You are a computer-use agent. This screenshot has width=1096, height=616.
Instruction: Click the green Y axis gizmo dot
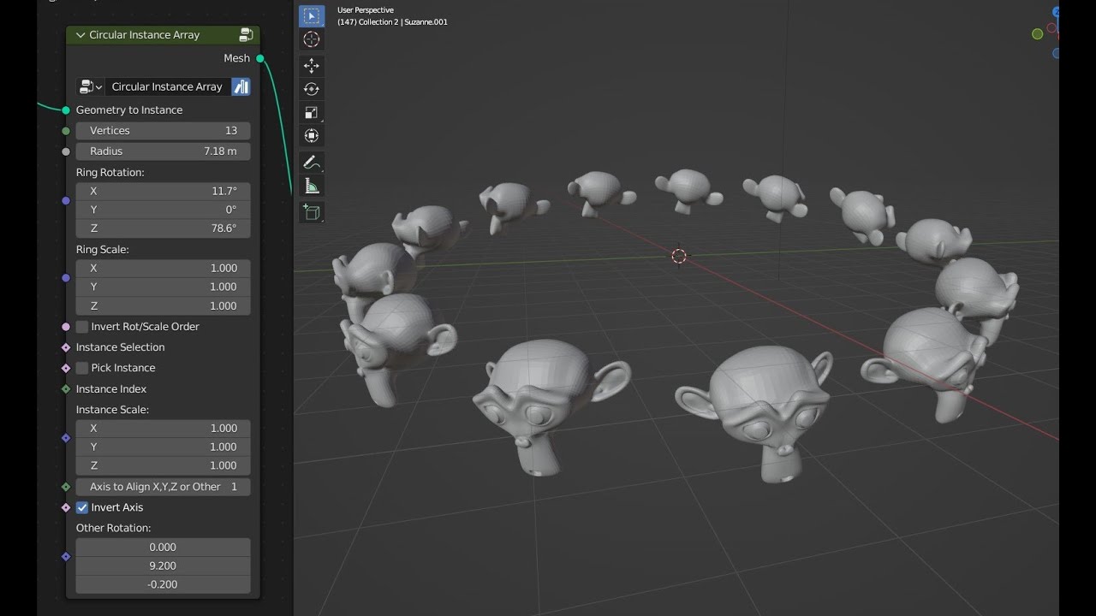(1037, 34)
